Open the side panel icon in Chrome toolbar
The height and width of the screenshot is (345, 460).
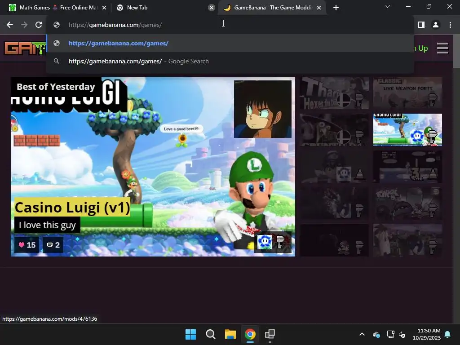coord(421,25)
